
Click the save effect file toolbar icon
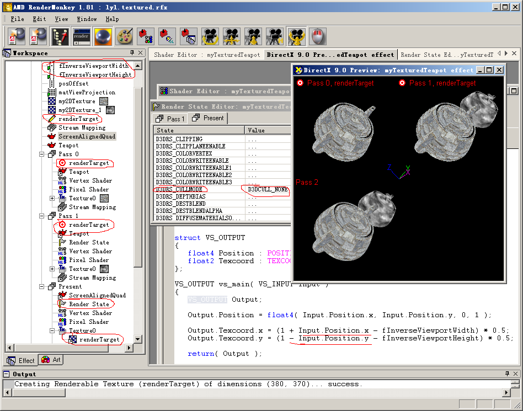38,36
